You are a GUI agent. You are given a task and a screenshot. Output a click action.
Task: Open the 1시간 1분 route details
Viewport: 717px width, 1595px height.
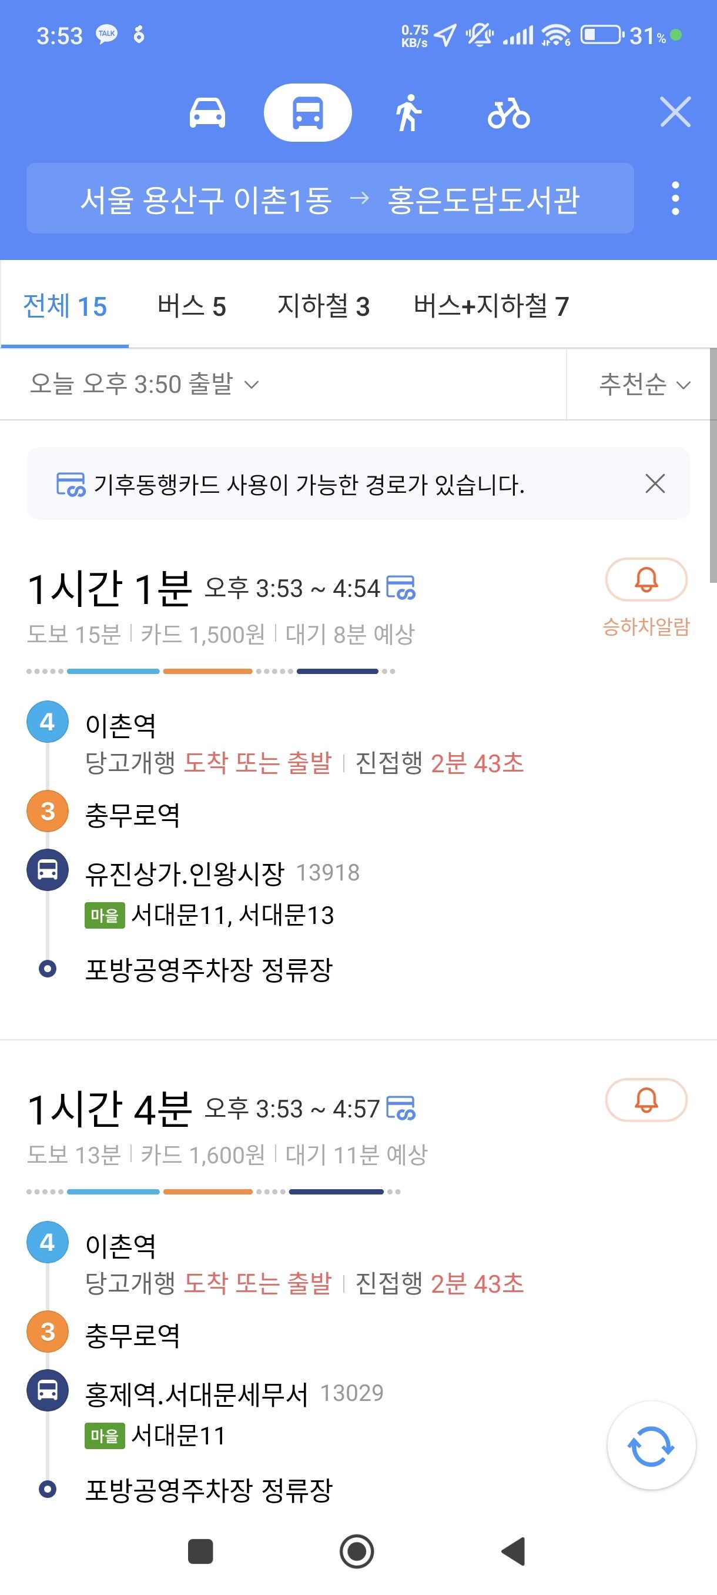[x=110, y=588]
